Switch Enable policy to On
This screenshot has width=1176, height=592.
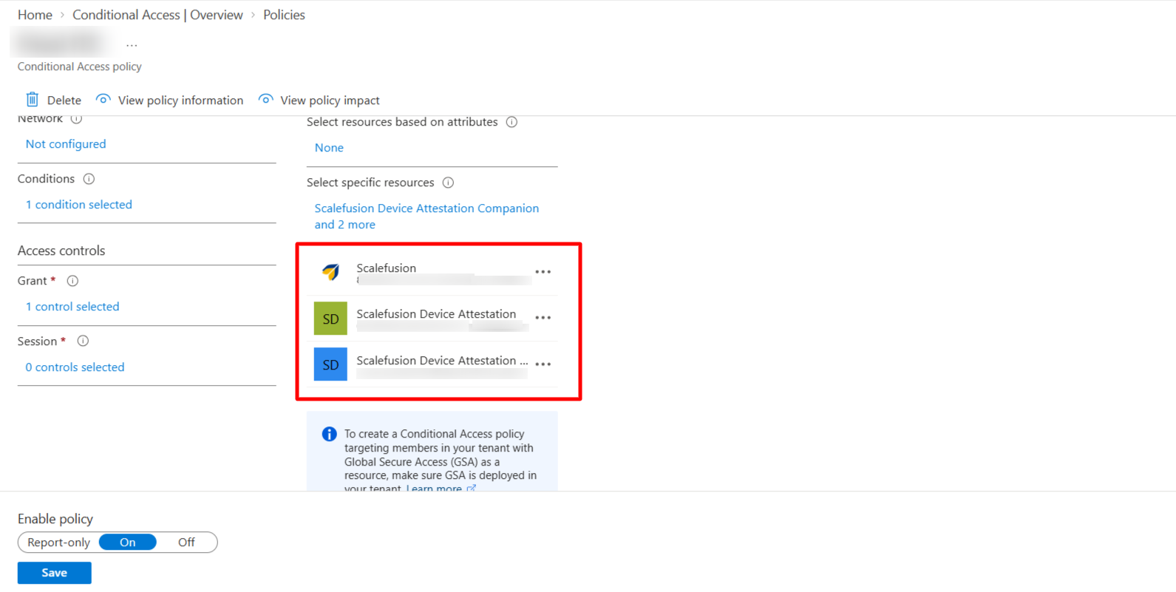128,542
